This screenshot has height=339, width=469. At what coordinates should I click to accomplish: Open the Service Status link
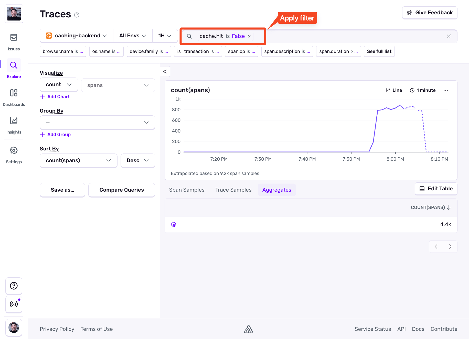click(x=373, y=329)
